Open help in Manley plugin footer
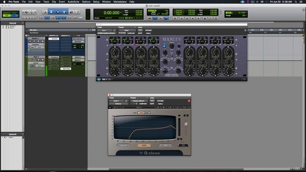Screen dimensions: 306x172 (244, 79)
